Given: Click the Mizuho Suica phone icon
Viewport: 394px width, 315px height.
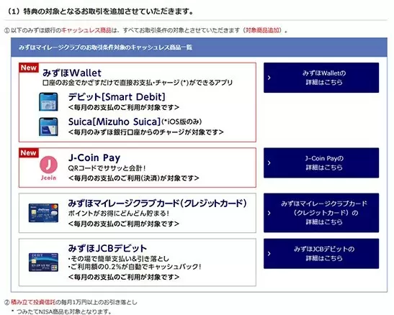Looking at the screenshot, I should click(48, 127).
